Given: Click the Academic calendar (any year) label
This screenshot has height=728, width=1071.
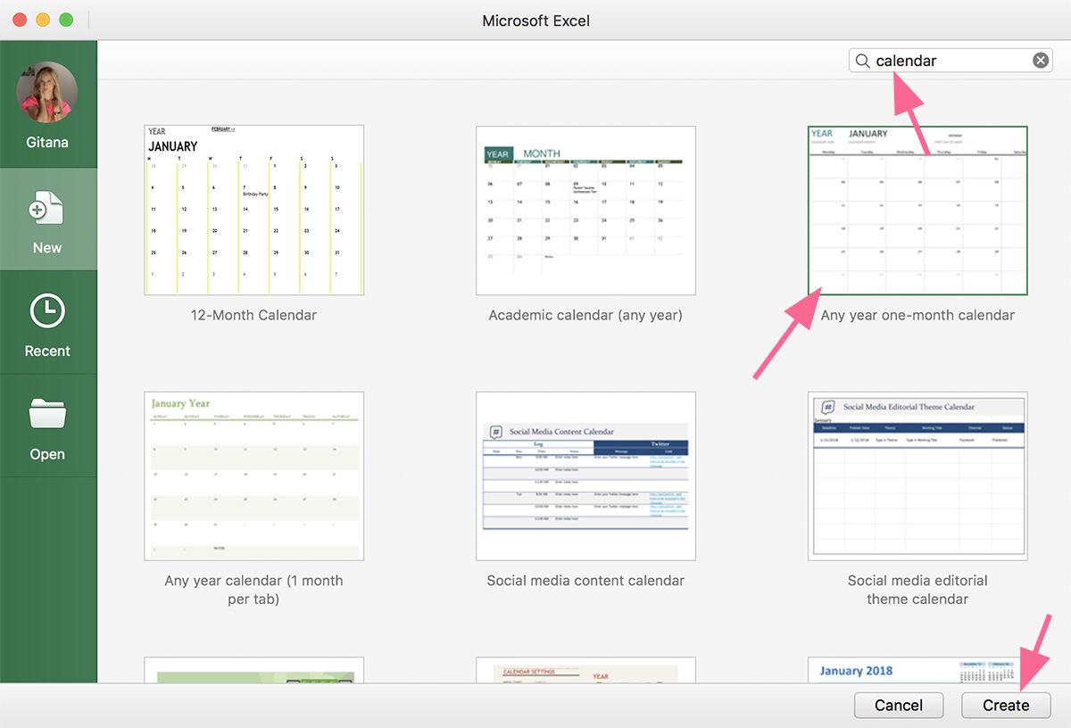Looking at the screenshot, I should point(585,315).
